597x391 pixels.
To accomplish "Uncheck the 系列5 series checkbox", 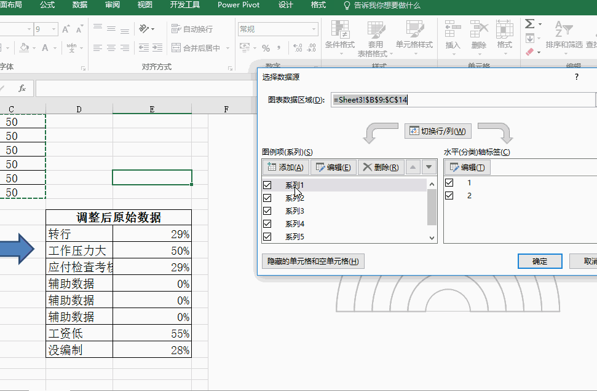I will pos(267,236).
